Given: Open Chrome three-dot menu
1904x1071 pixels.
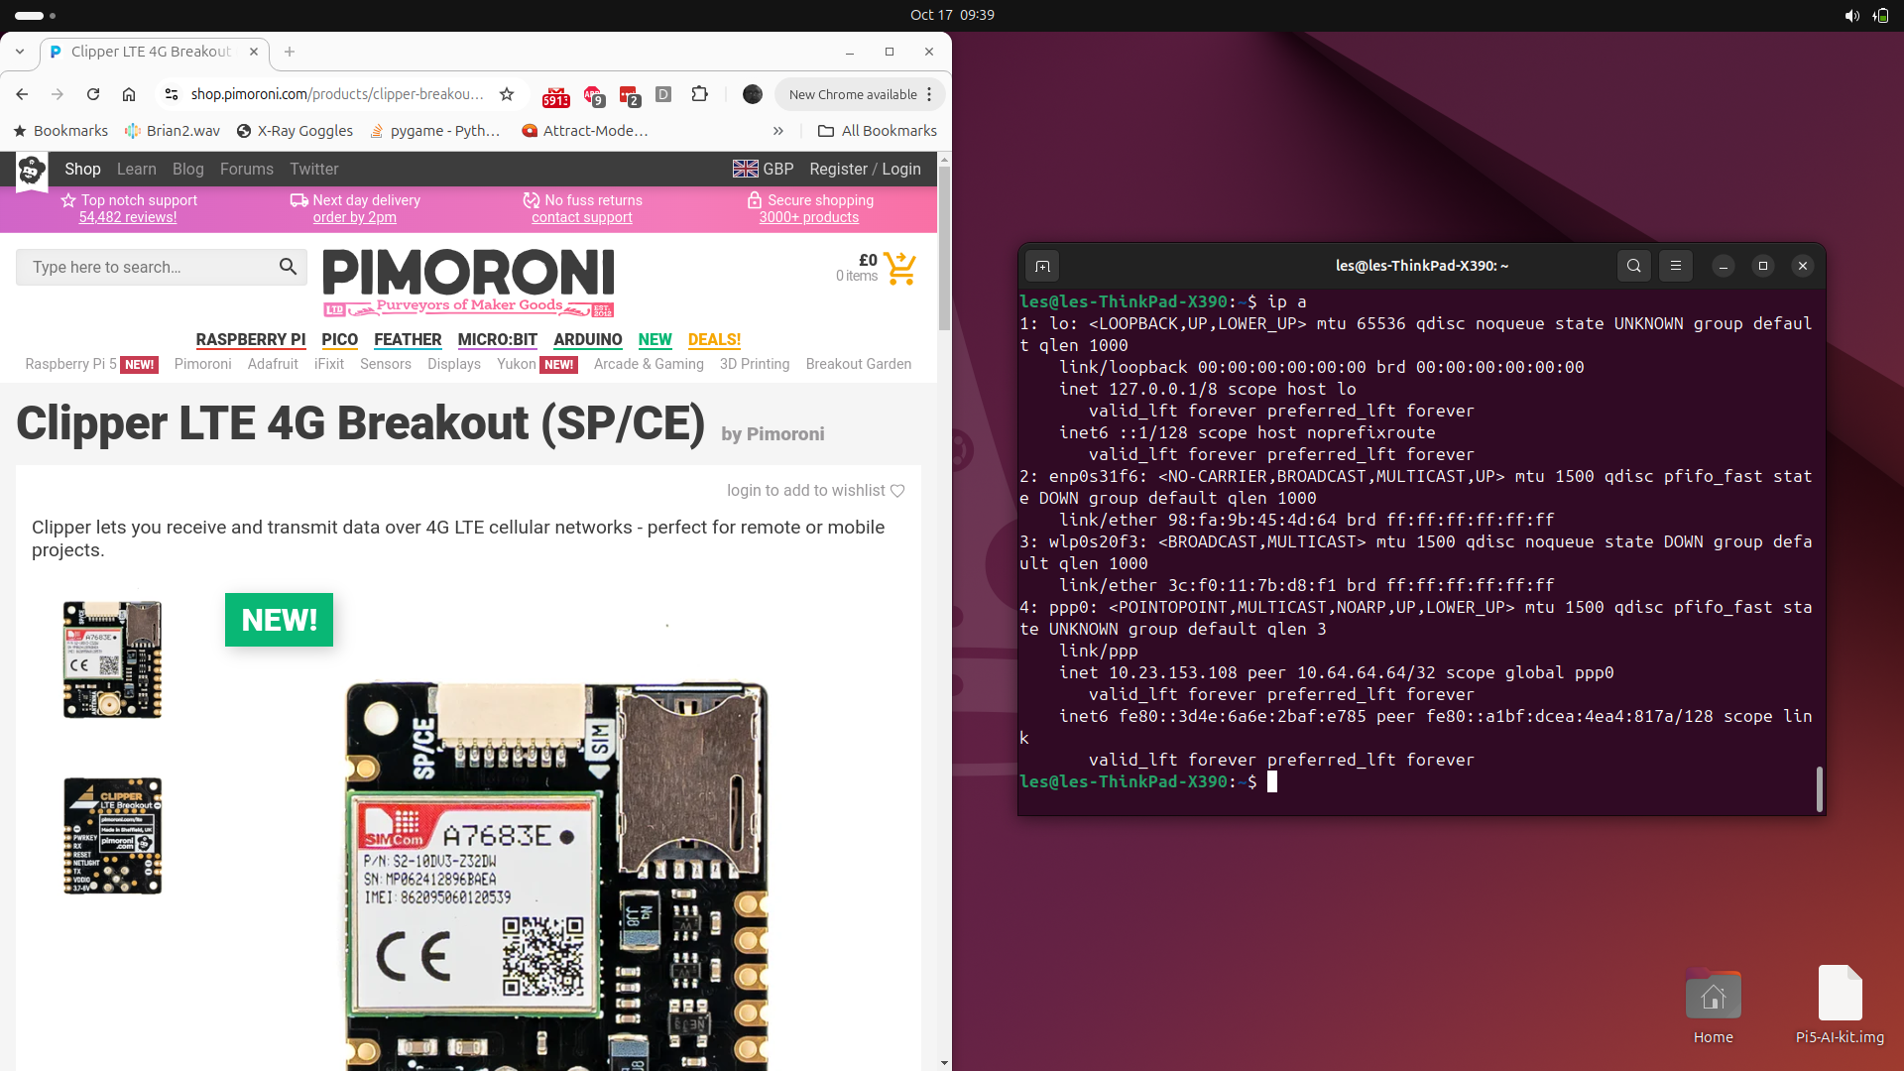Looking at the screenshot, I should [929, 94].
